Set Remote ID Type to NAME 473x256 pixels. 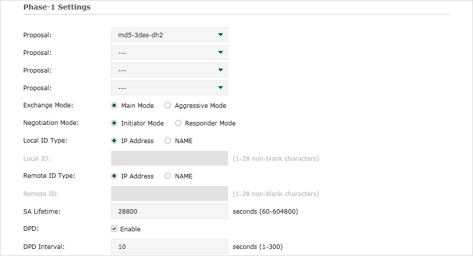click(x=168, y=176)
